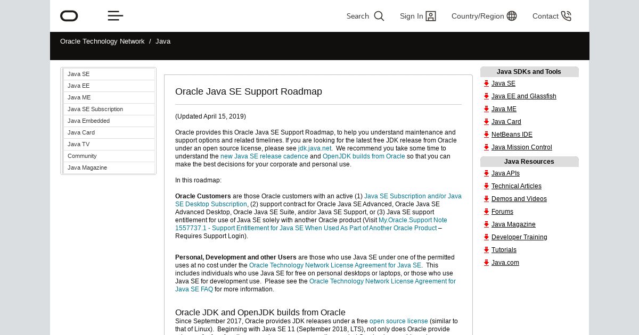Image resolution: width=639 pixels, height=335 pixels.
Task: Click red download arrow beside Java SE
Action: point(486,83)
